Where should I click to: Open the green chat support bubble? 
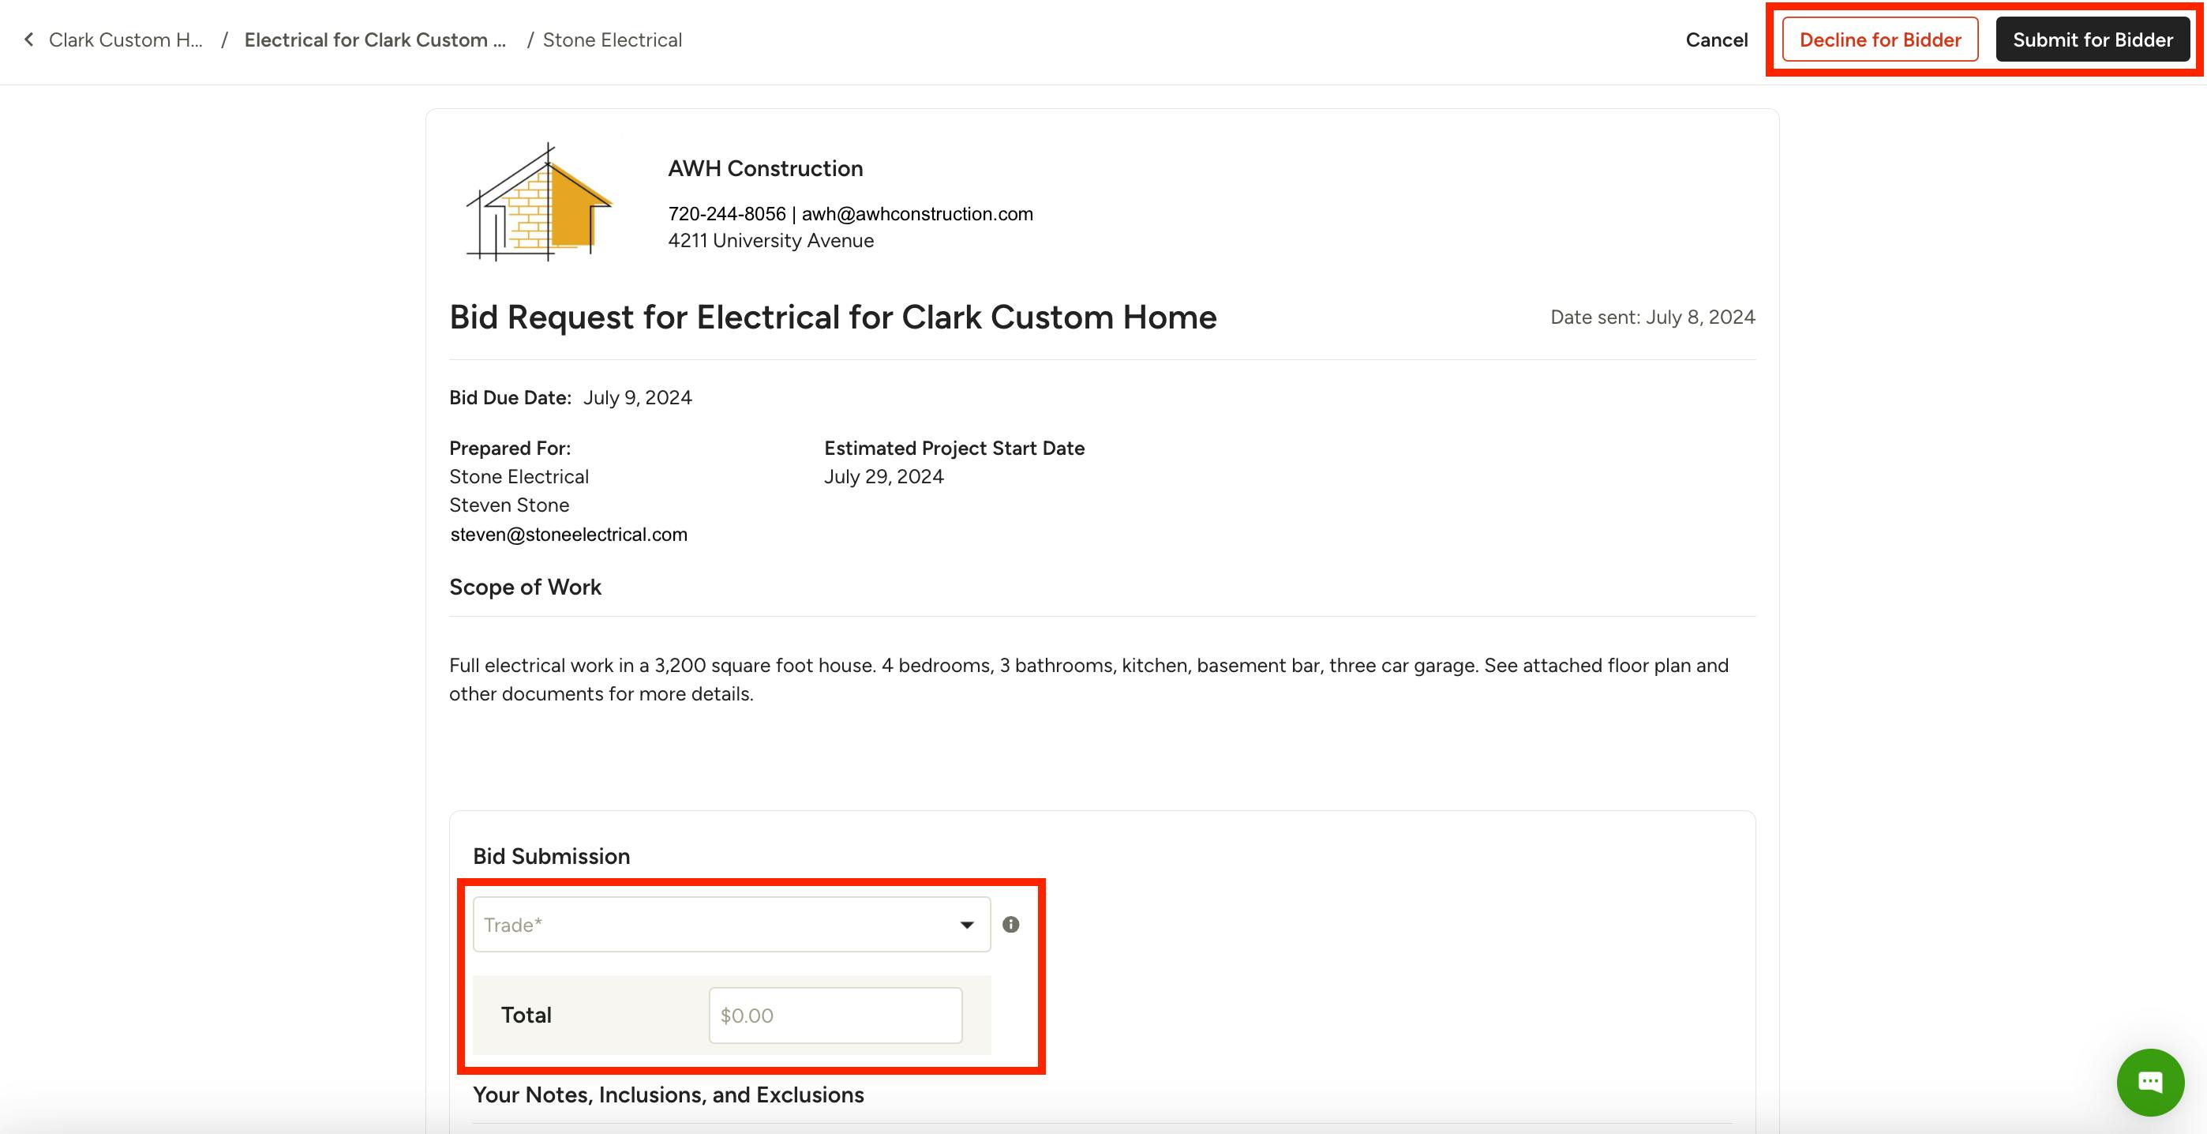tap(2149, 1082)
